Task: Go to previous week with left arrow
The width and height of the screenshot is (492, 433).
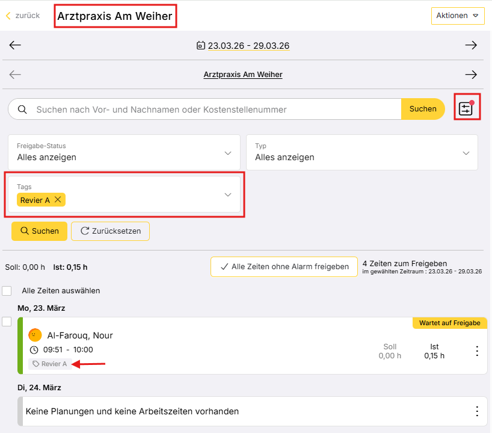Action: point(15,45)
